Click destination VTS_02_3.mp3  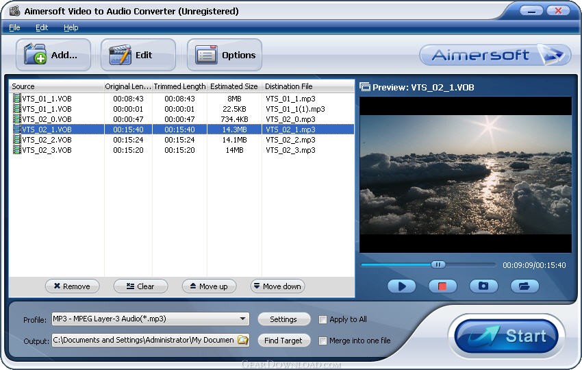coord(290,150)
